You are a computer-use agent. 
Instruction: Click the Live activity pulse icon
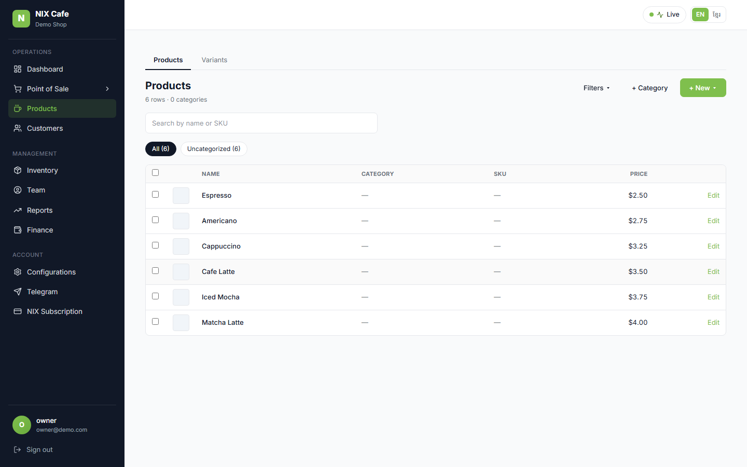click(660, 15)
